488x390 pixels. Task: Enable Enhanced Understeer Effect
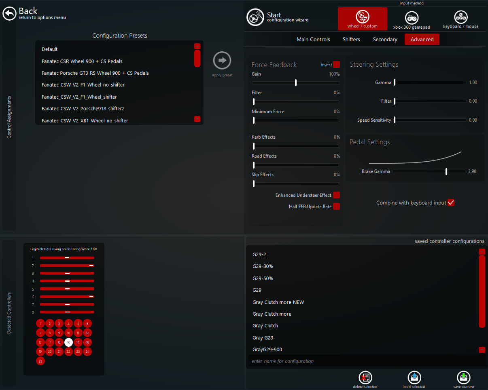[x=336, y=195]
